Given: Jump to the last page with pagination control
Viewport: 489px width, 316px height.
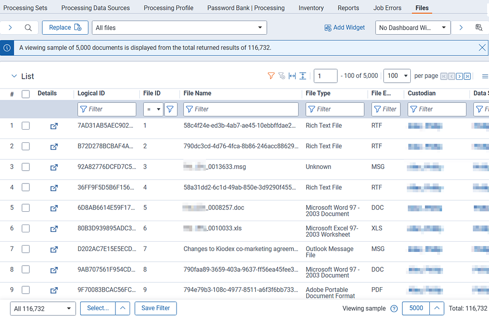Looking at the screenshot, I should [466, 76].
